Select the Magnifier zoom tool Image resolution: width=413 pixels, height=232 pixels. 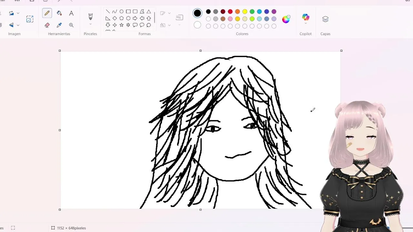pos(71,25)
